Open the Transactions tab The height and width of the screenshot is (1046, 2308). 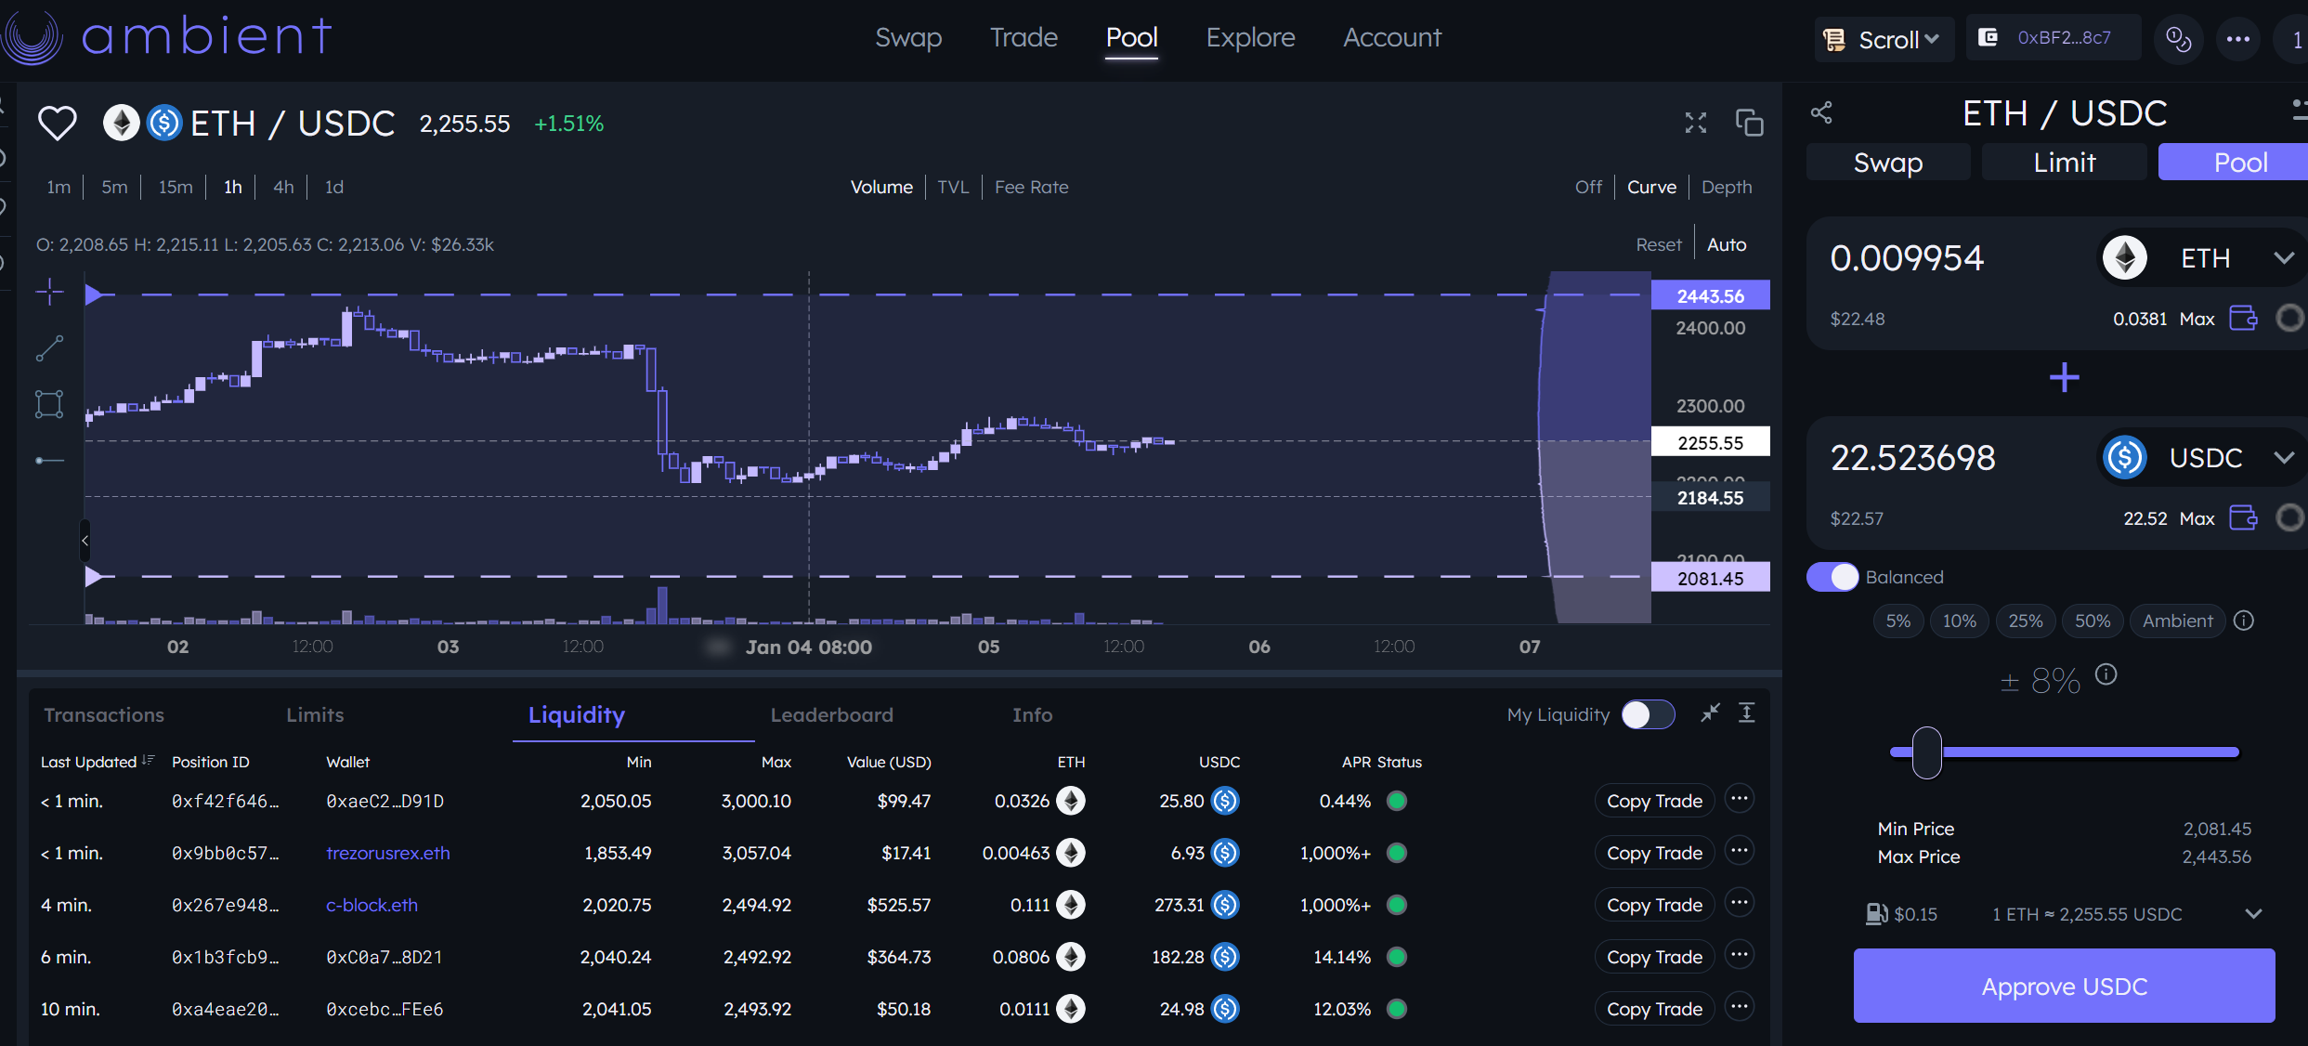pos(104,714)
